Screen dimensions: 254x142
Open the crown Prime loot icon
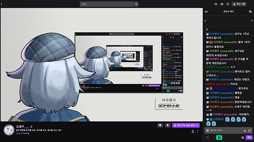tap(216, 4)
